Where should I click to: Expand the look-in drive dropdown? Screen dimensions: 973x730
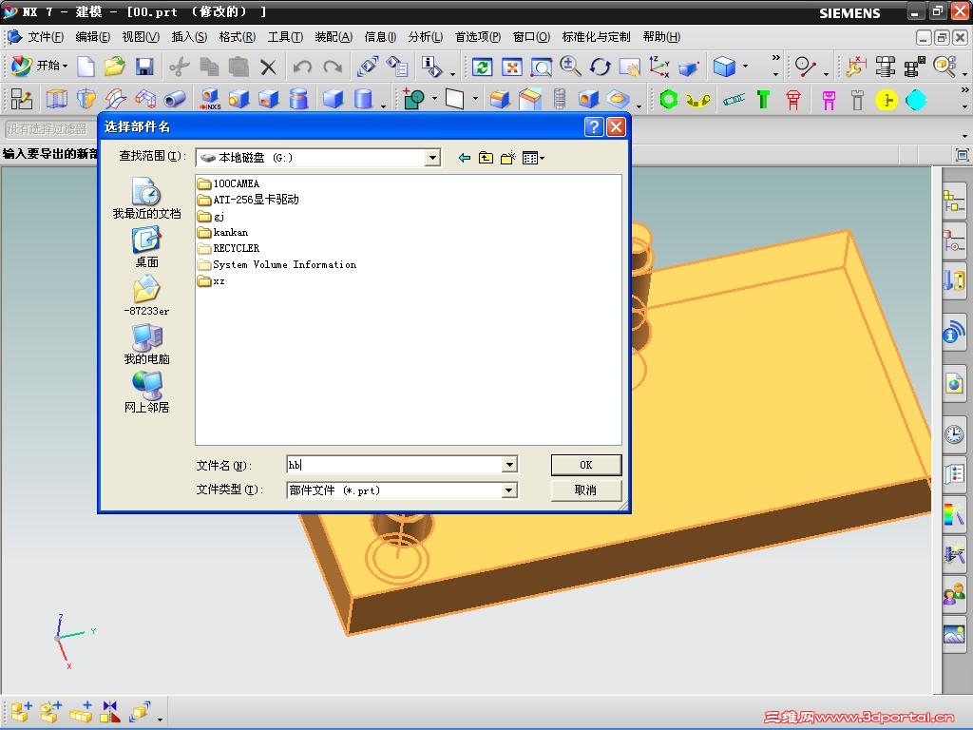tap(432, 158)
